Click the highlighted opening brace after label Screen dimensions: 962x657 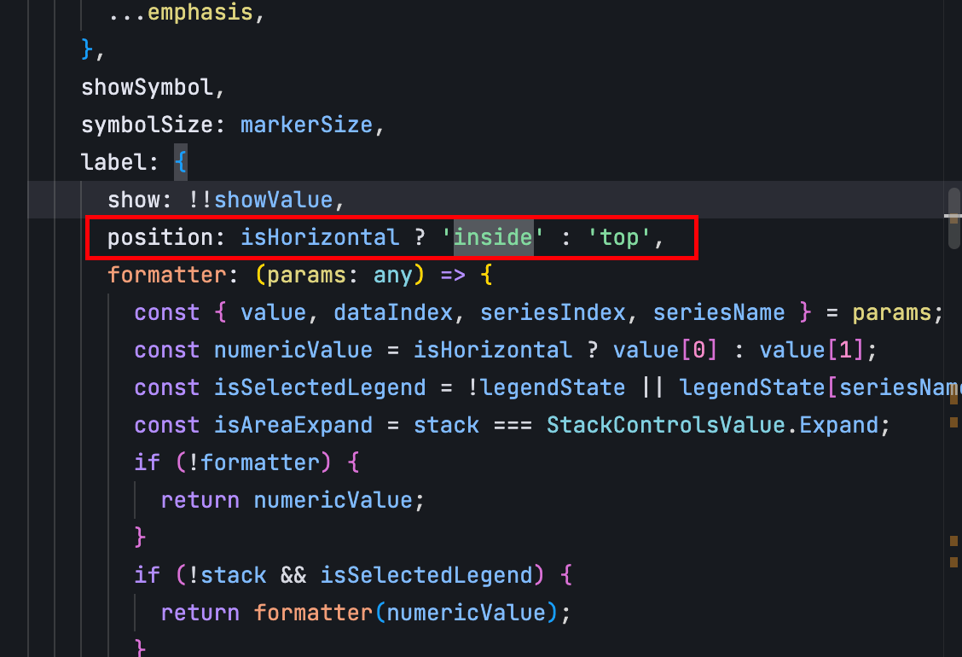pyautogui.click(x=181, y=162)
